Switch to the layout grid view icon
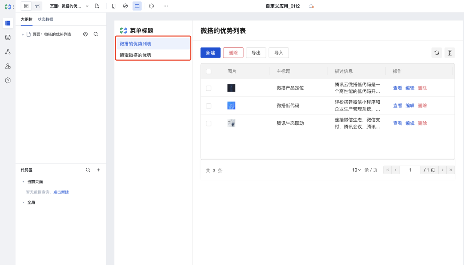Viewport: 464px width, 265px height. point(37,6)
